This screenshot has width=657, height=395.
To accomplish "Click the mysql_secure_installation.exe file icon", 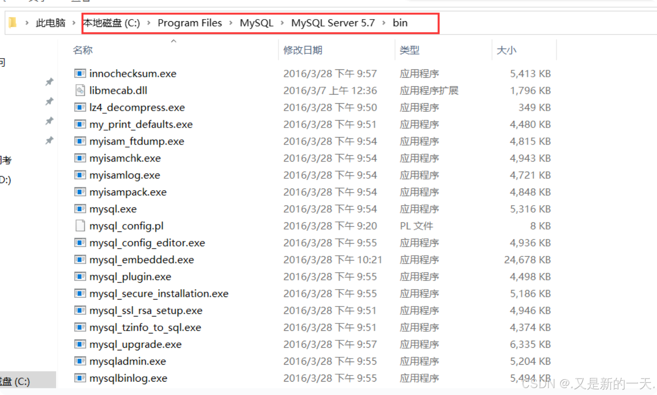I will coord(80,293).
